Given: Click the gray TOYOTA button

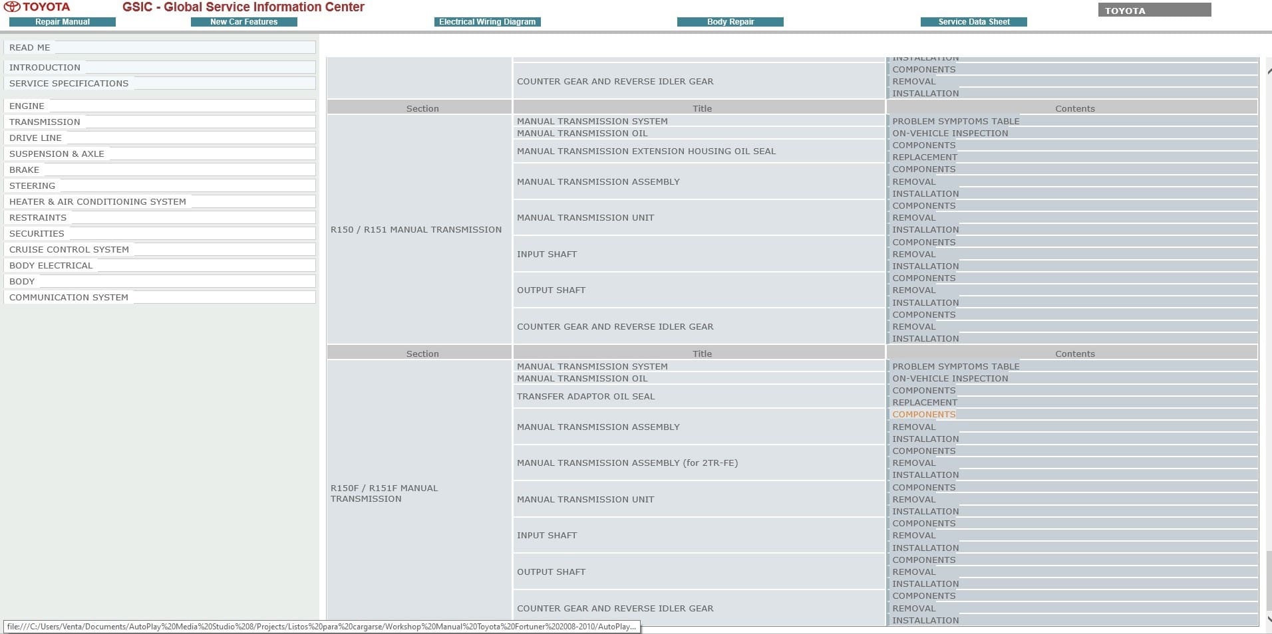Looking at the screenshot, I should click(1154, 10).
